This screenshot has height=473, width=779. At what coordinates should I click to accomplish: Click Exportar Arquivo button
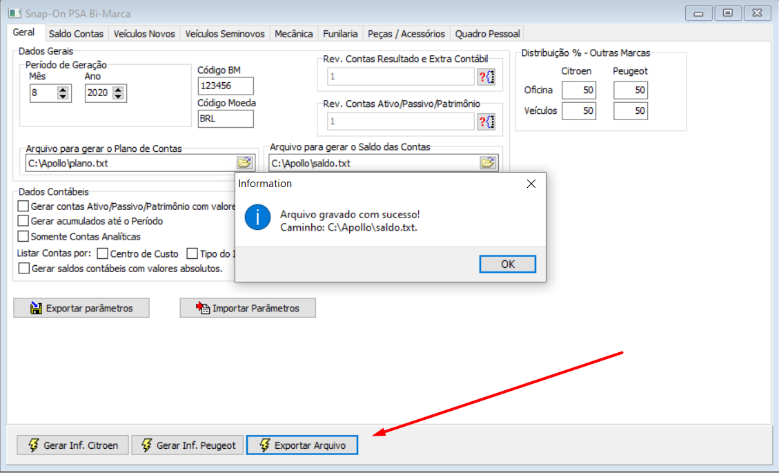302,445
